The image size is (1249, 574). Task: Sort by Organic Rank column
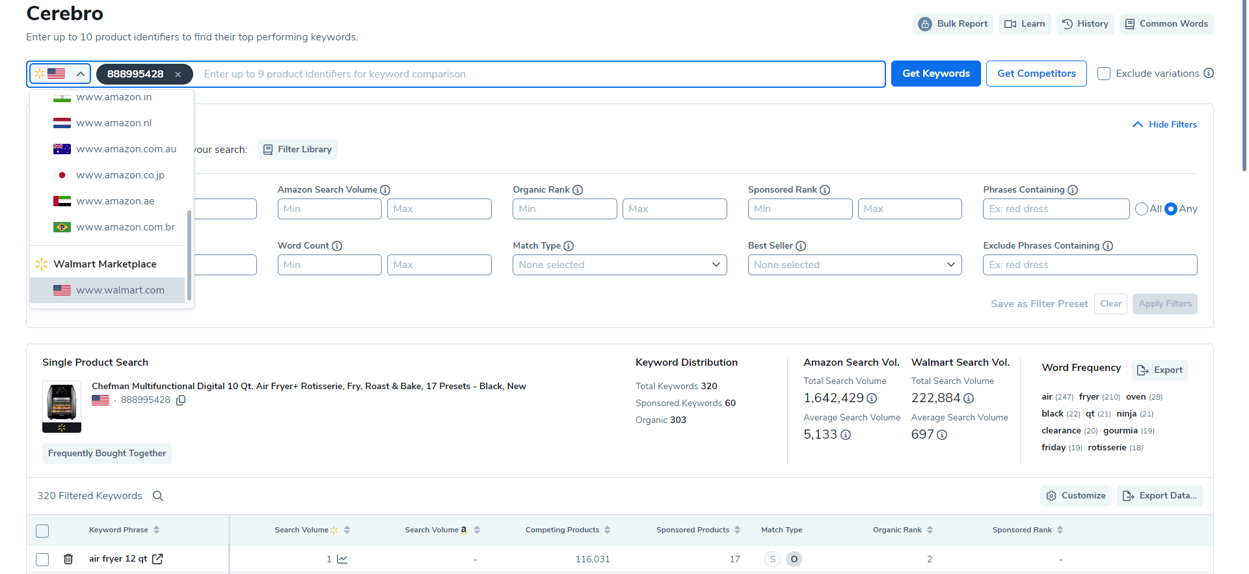pyautogui.click(x=930, y=530)
